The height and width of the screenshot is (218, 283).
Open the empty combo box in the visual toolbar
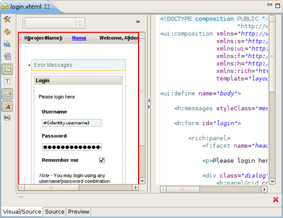click(x=55, y=23)
